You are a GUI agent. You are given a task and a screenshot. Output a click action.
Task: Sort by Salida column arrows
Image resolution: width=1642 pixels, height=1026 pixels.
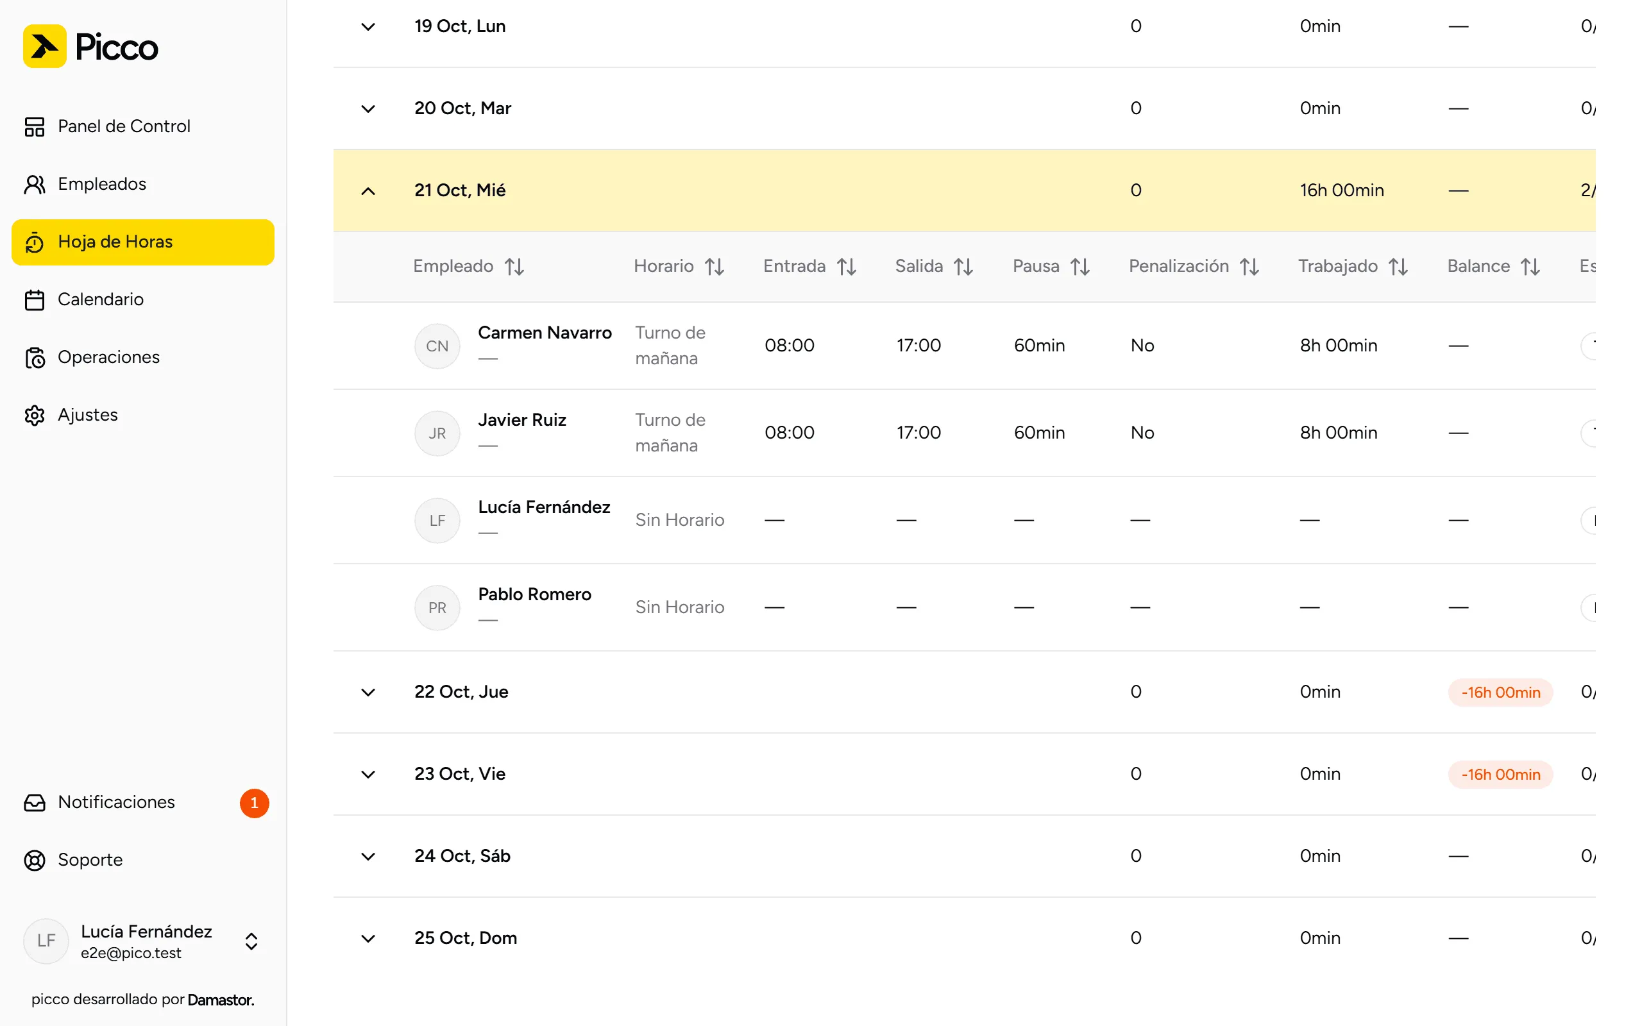click(x=963, y=267)
